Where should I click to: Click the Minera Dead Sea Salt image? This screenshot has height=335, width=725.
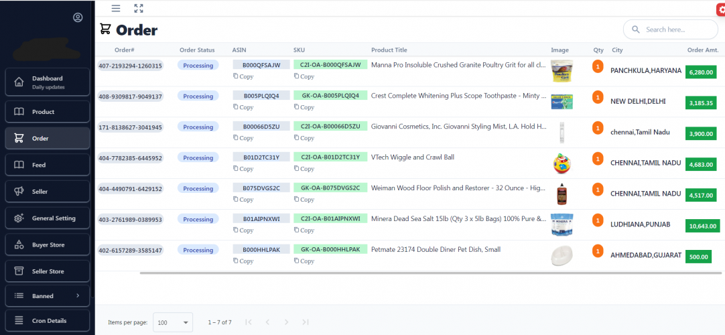[562, 224]
